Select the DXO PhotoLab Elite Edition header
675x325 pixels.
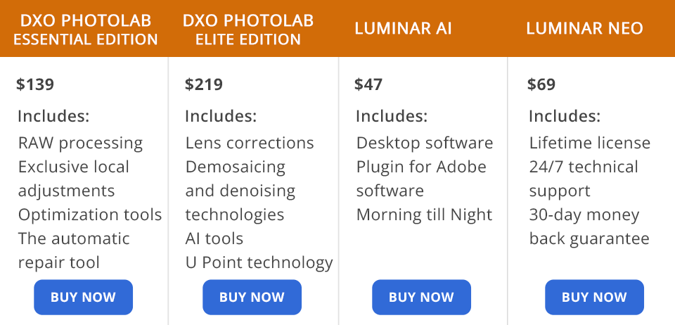(x=248, y=30)
